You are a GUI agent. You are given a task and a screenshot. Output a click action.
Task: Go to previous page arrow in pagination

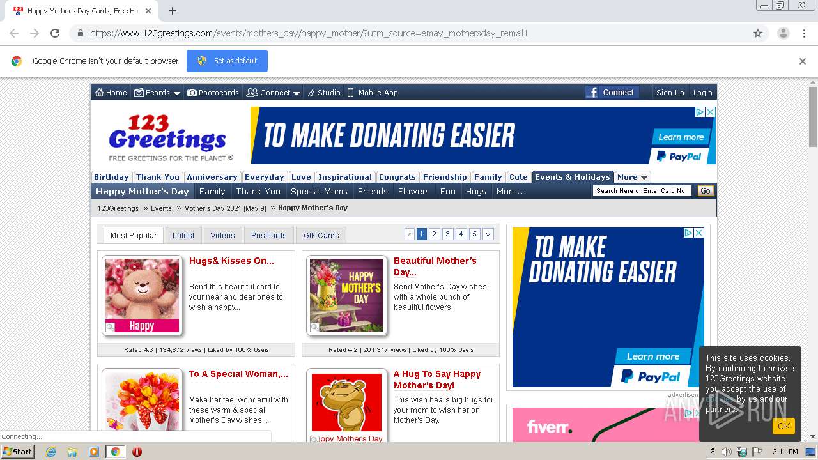click(x=410, y=234)
